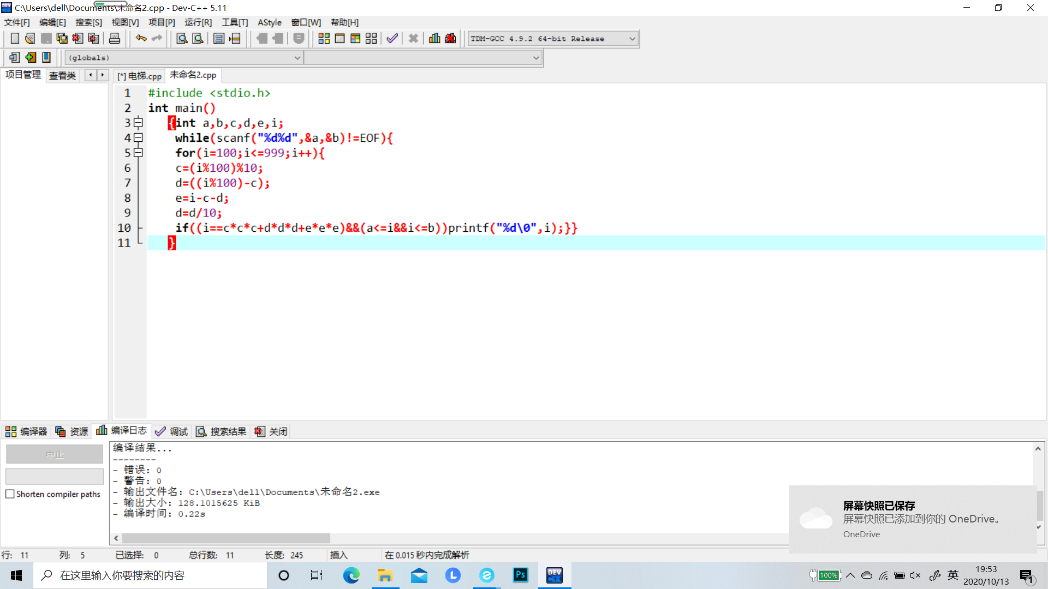The width and height of the screenshot is (1048, 589).
Task: Click the Undo arrow icon
Action: [141, 38]
